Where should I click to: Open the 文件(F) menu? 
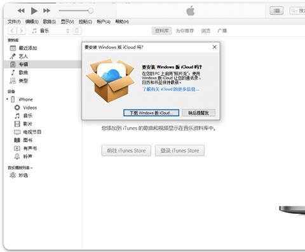pyautogui.click(x=14, y=22)
